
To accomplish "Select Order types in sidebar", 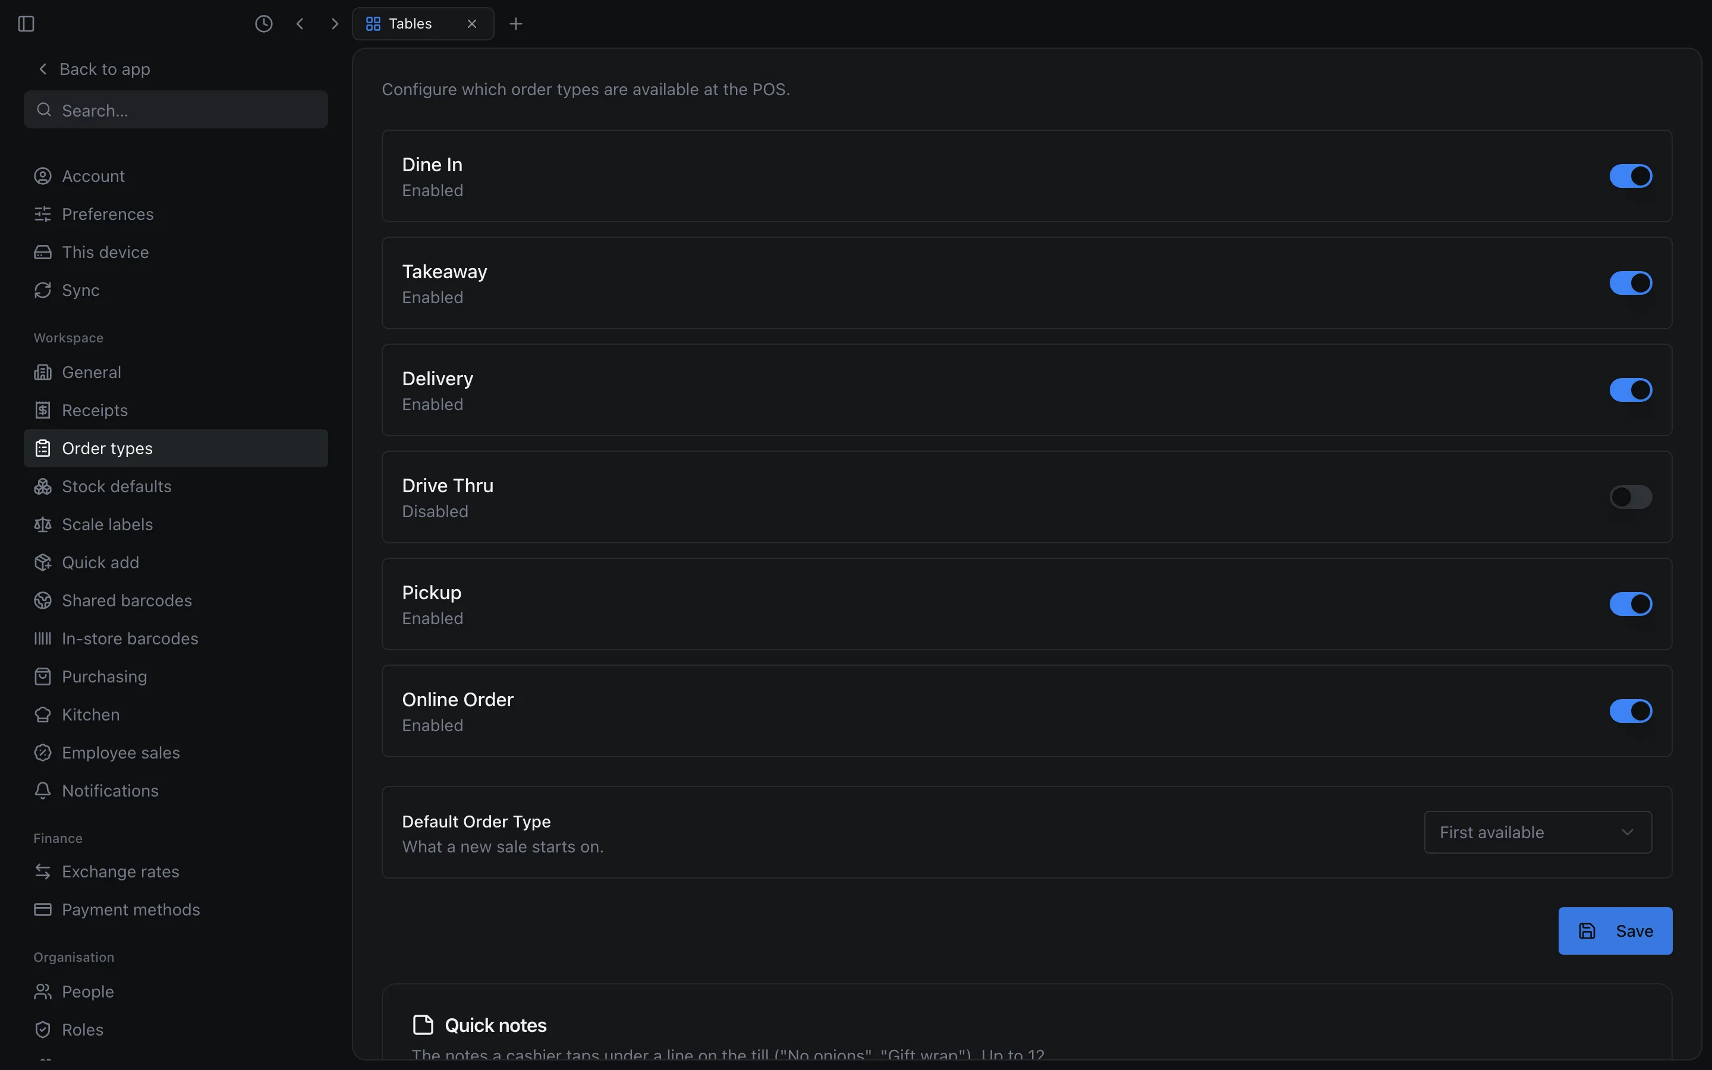I will [x=175, y=449].
